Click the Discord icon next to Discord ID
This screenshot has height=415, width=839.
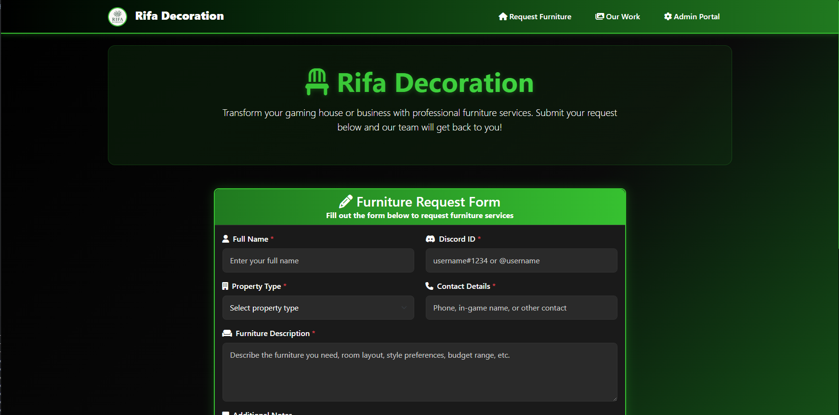point(431,239)
